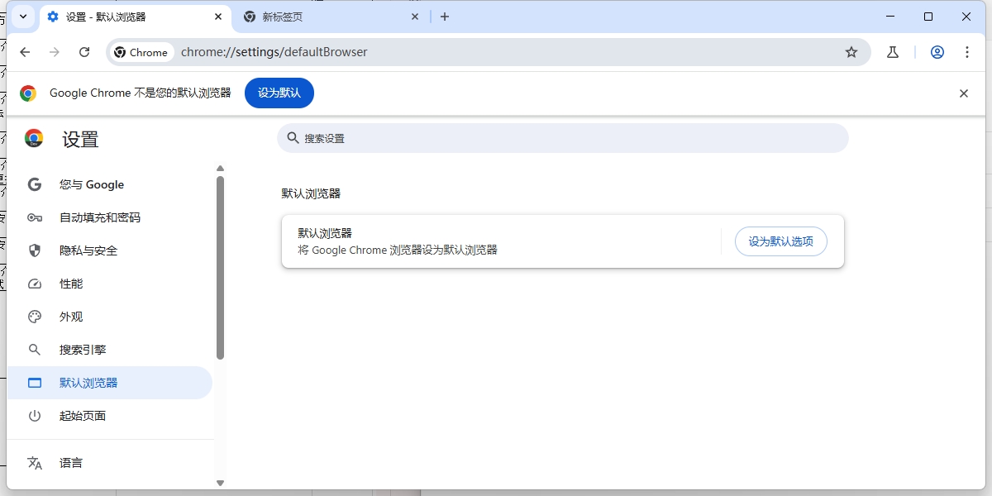Click the 搜索设置 search field
This screenshot has height=496, width=992.
click(563, 138)
